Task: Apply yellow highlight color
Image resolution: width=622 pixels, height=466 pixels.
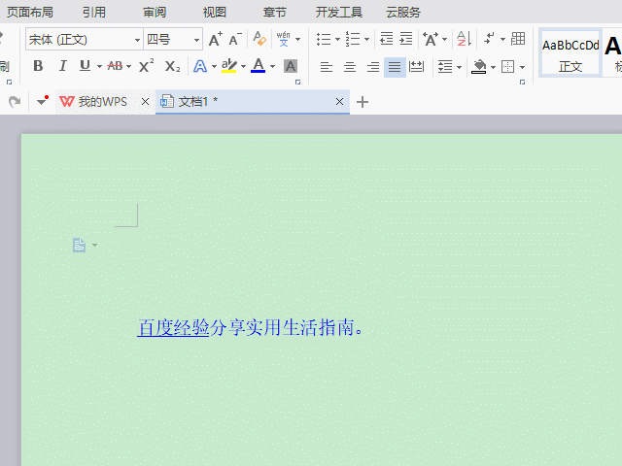Action: (229, 66)
